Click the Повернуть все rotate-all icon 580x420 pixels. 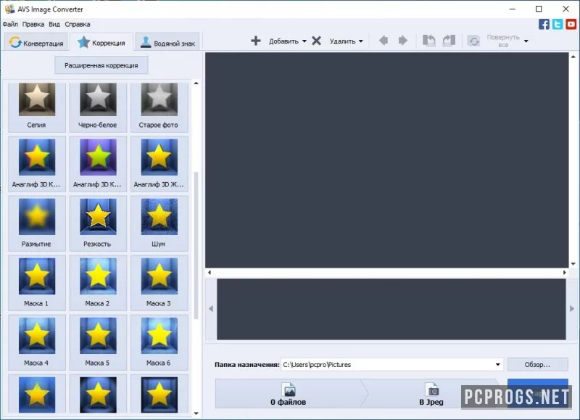(x=473, y=41)
